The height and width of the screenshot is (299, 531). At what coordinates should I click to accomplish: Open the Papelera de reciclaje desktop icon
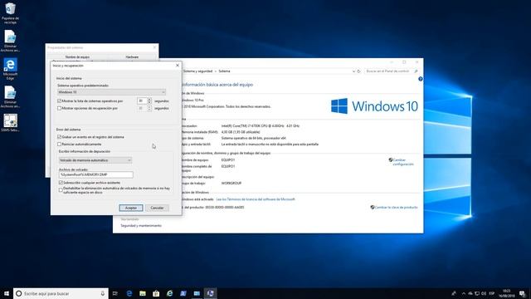click(10, 13)
